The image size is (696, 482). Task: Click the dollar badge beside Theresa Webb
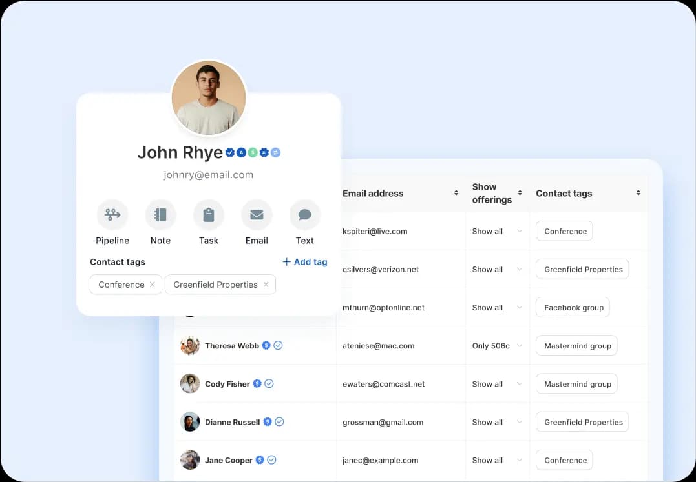[x=266, y=346]
